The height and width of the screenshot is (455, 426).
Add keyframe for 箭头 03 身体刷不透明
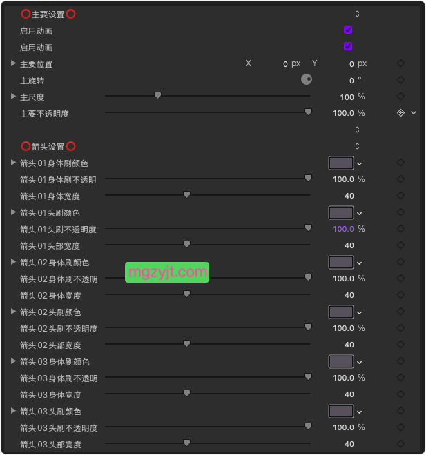[400, 378]
